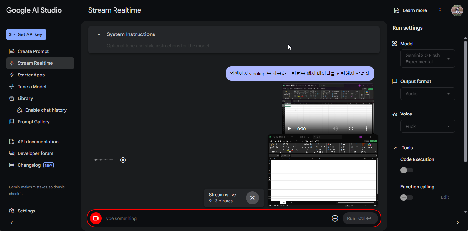Screen dimensions: 468x231
Task: Click the NEW badge beside Changelog
Action: (x=48, y=165)
